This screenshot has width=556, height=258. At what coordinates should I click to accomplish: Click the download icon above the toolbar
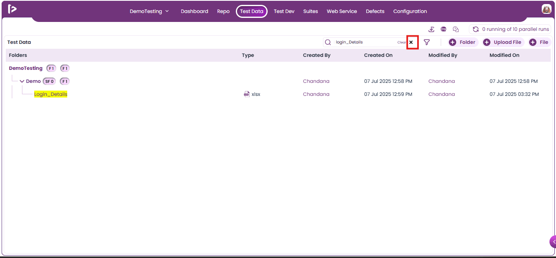[x=432, y=29]
